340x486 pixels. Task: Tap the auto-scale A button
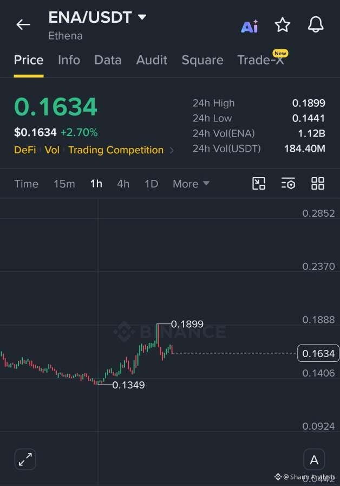click(x=314, y=459)
